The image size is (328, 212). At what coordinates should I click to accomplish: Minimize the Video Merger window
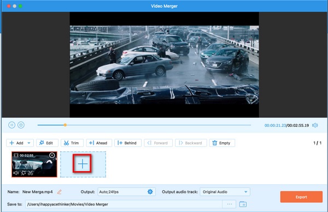(15, 6)
